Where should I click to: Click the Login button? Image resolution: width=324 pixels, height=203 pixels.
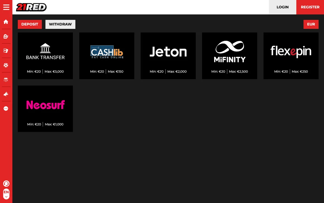point(283,7)
